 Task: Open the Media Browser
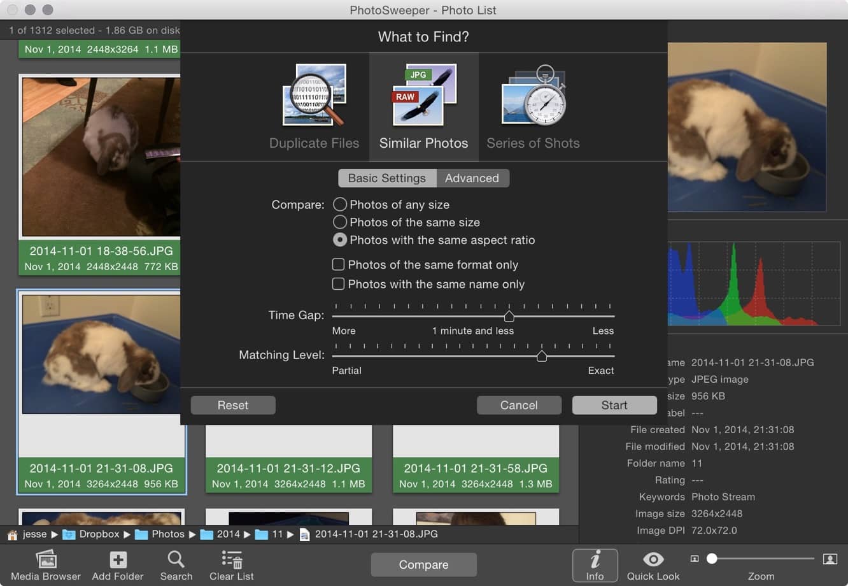[46, 561]
